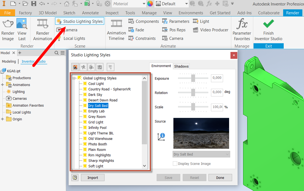Add a new browser panel with plus icon
This screenshot has height=191, width=304.
click(19, 53)
